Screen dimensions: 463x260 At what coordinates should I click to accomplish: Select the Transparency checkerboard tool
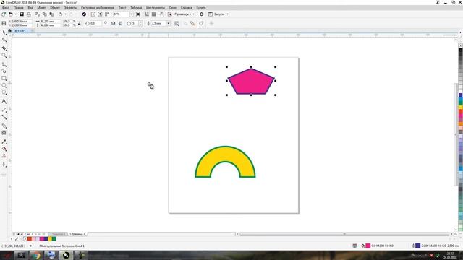(4, 133)
